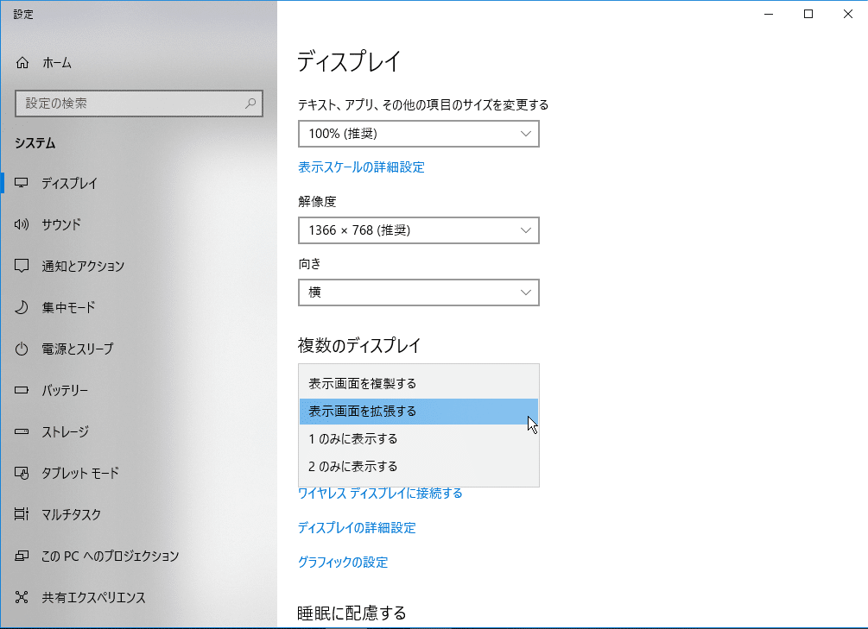Open the 解像度 dropdown showing 1366 × 768
This screenshot has height=629, width=868.
[418, 230]
